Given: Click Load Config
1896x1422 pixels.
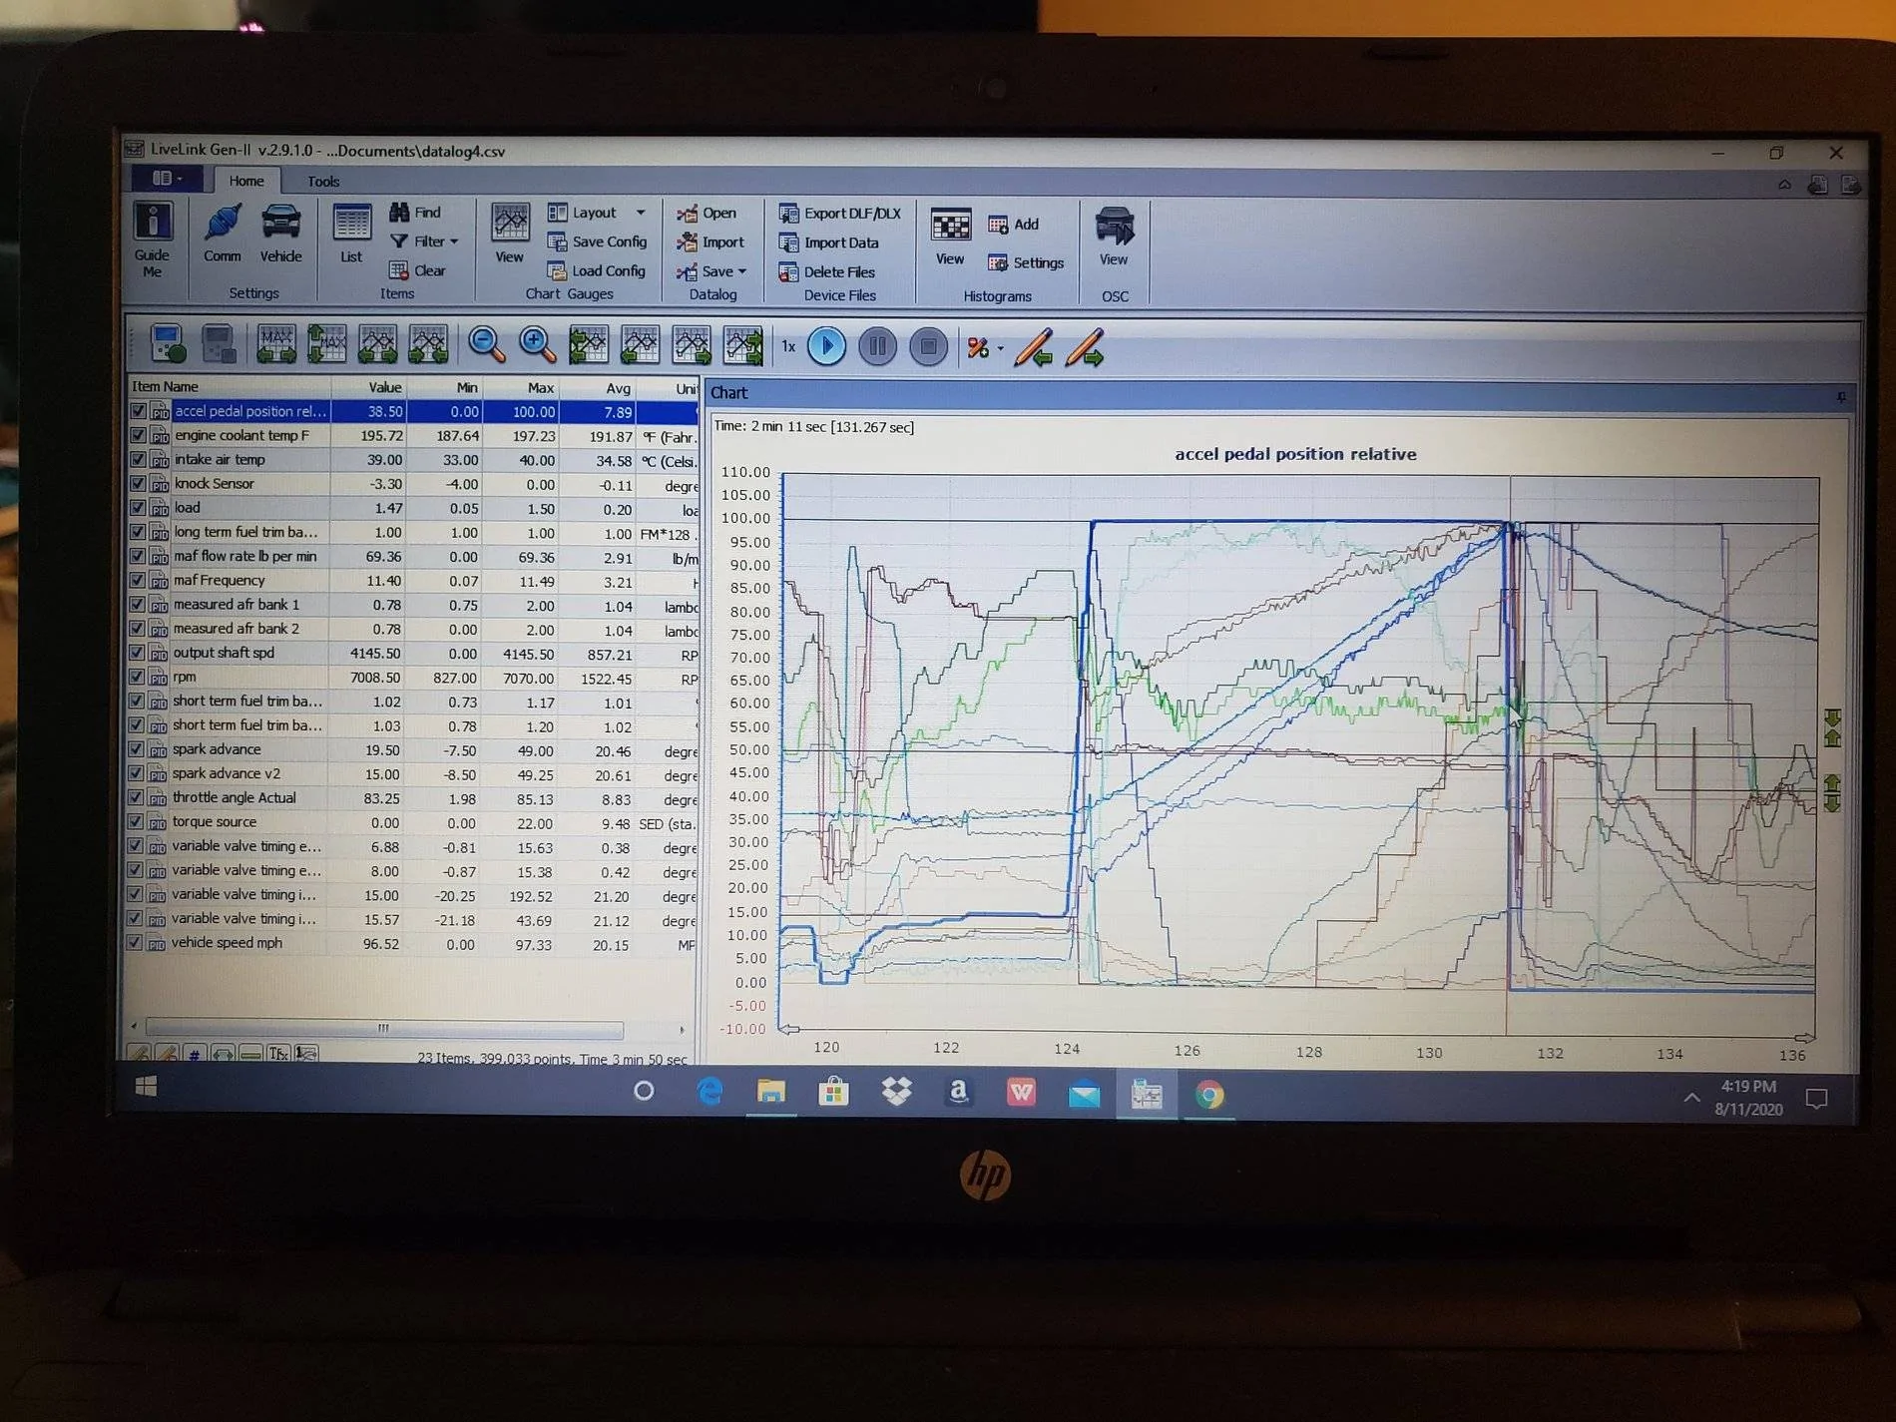Looking at the screenshot, I should [597, 270].
